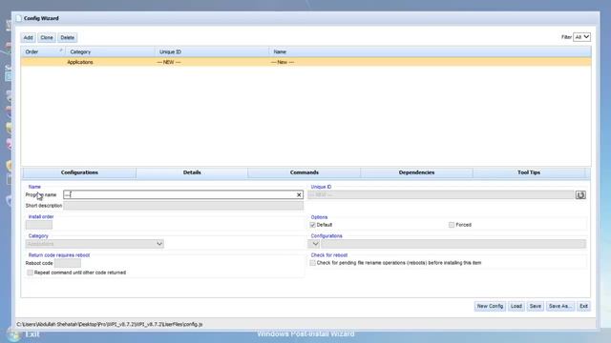Sort by Order column header
Image resolution: width=611 pixels, height=343 pixels.
pos(43,51)
